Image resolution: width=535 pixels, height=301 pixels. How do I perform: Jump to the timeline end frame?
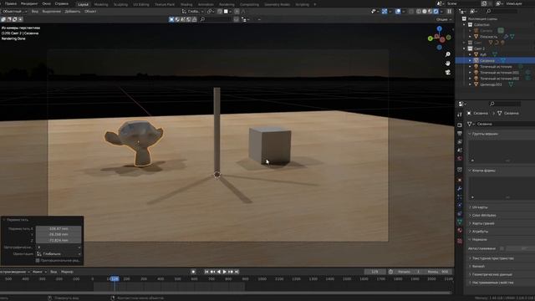(237, 272)
